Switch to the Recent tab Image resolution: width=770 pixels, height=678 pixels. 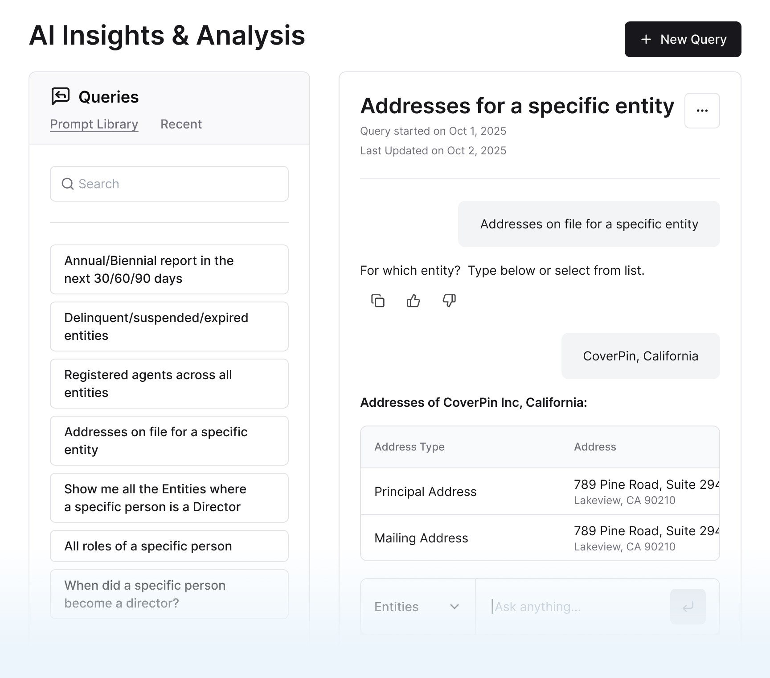pyautogui.click(x=181, y=124)
